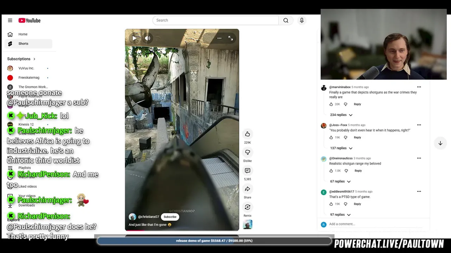This screenshot has width=451, height=253.
Task: Open options for @marvininabox's comment
Action: click(419, 87)
